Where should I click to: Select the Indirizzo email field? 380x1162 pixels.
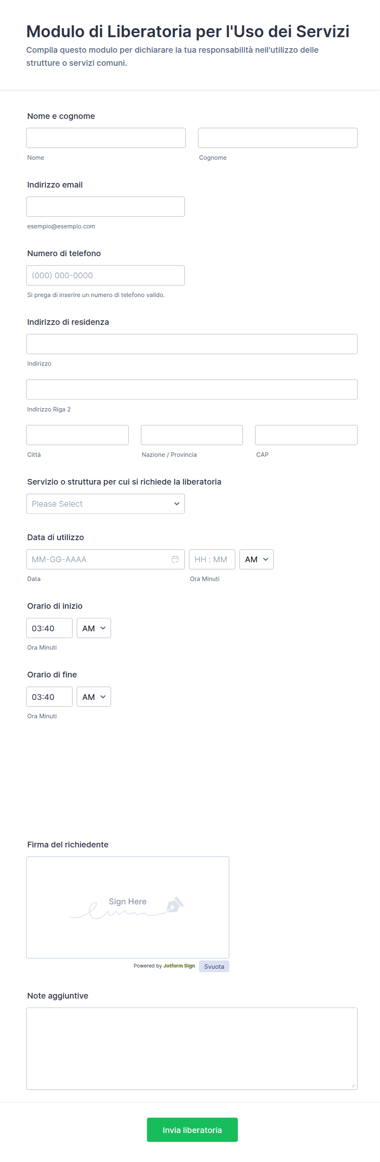pyautogui.click(x=105, y=207)
